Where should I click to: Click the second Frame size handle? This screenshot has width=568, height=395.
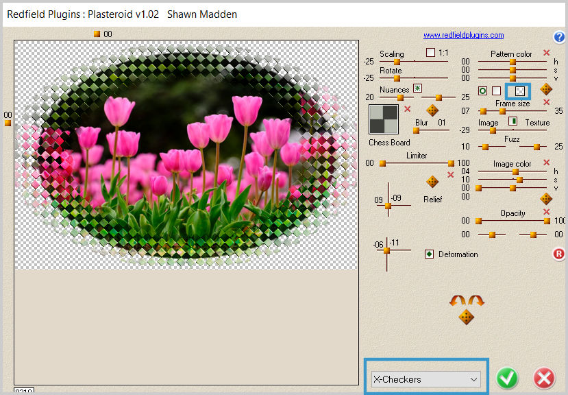tap(502, 111)
